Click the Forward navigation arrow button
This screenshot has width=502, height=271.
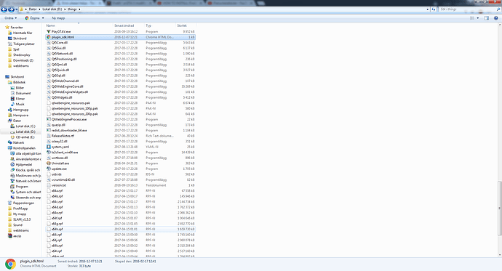click(x=11, y=9)
